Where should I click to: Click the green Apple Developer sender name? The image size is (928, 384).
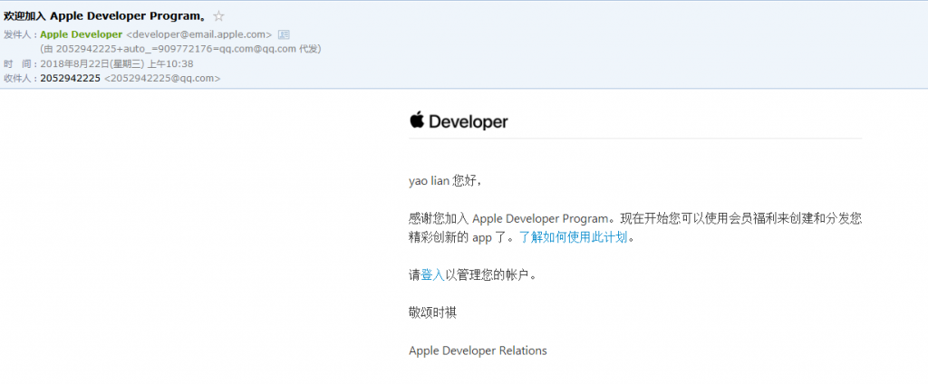tap(82, 34)
